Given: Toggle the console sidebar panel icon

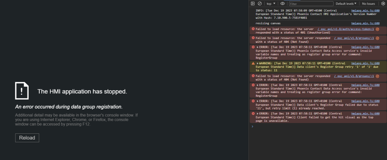Looking at the screenshot, I should [253, 3].
